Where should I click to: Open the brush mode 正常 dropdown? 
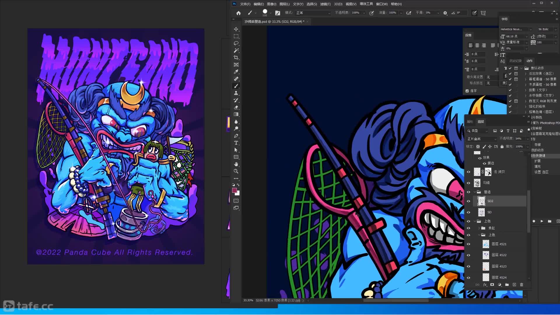[313, 13]
